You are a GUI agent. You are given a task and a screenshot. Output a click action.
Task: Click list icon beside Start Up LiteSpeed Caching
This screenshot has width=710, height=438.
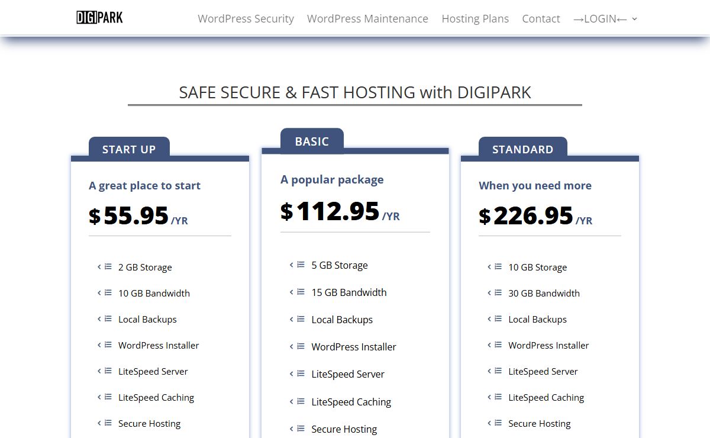coord(105,397)
